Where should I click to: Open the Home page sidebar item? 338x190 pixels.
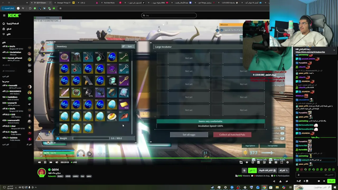[x=11, y=23]
